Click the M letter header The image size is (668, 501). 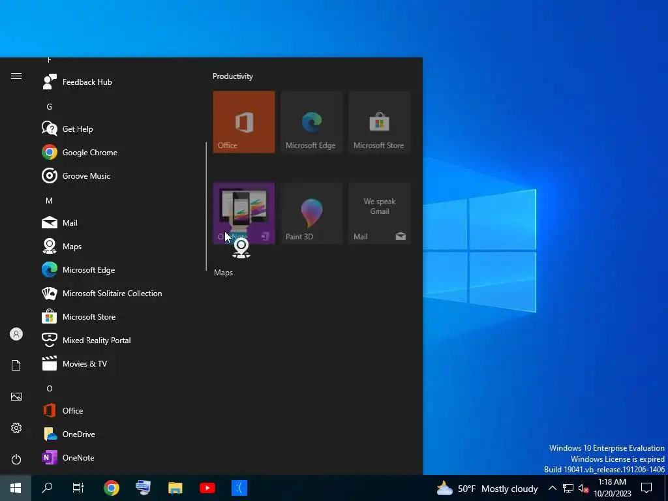(x=50, y=200)
